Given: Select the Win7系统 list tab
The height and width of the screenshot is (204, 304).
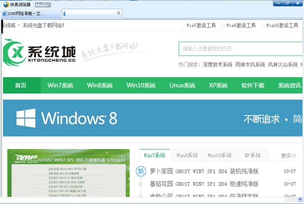Looking at the screenshot, I should click(x=155, y=155).
